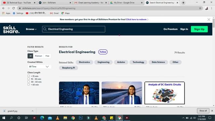Open Windows search from taskbar
The width and height of the screenshot is (215, 121).
11,118
